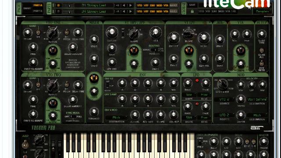Screen dimensions: 281x158
Task: Click the VTO ONE Delay Amount knob
Action: (x=73, y=47)
